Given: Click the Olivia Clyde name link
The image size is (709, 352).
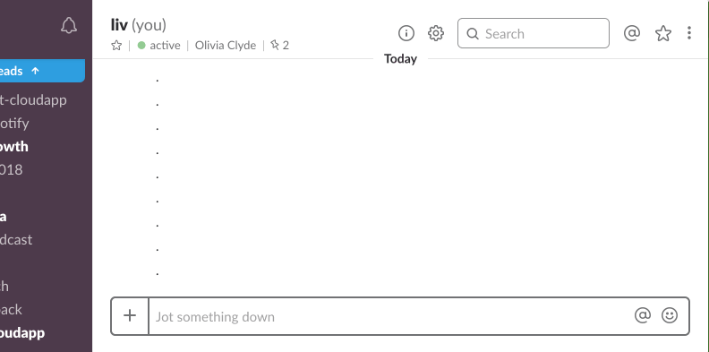Looking at the screenshot, I should [x=226, y=46].
